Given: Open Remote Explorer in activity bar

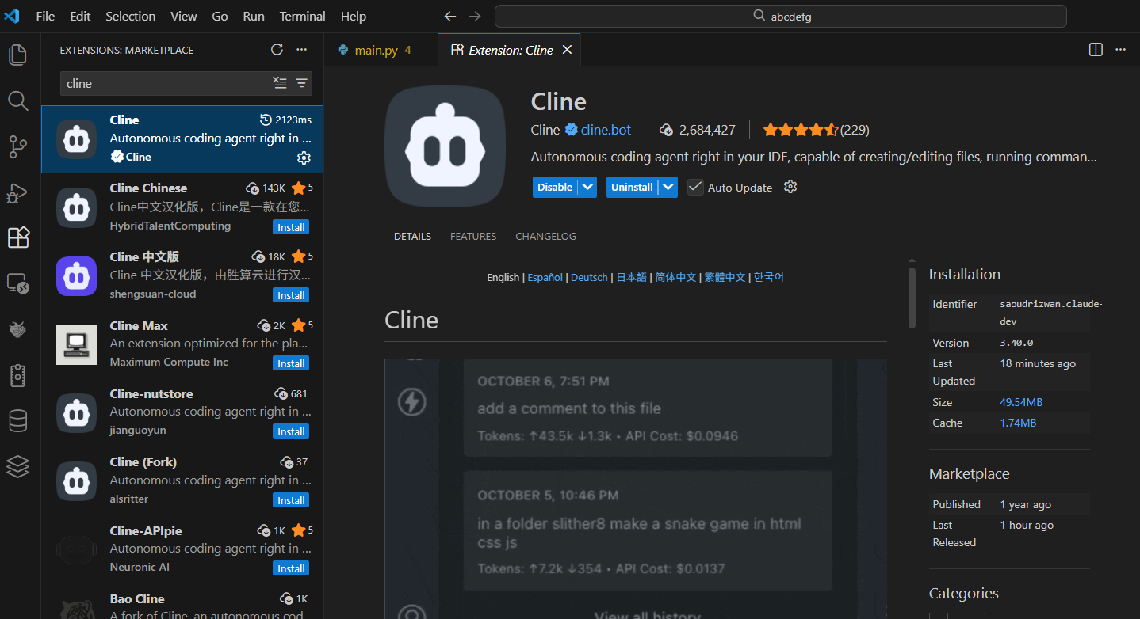Looking at the screenshot, I should pyautogui.click(x=17, y=283).
